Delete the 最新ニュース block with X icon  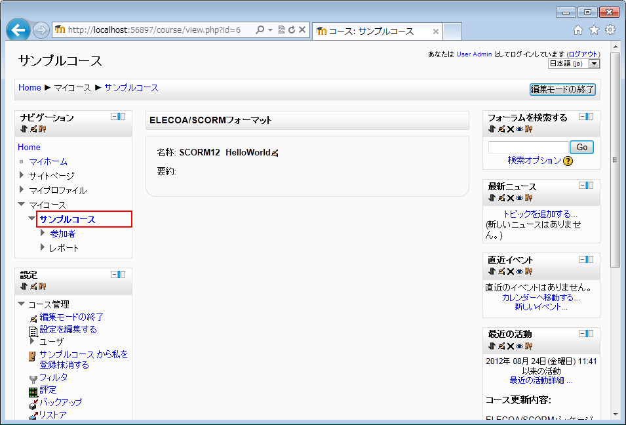[510, 198]
